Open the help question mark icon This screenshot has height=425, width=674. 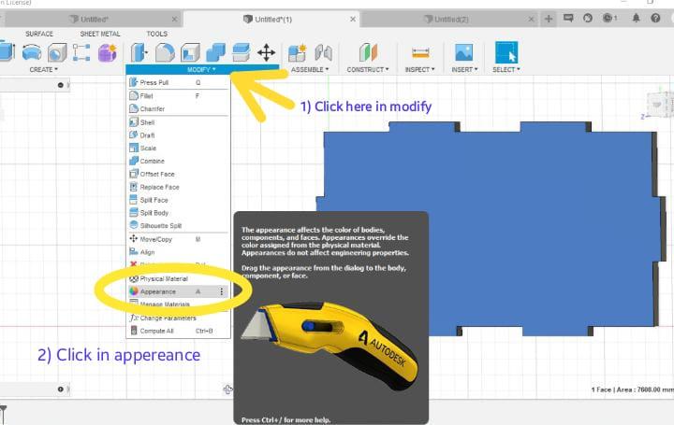pos(655,18)
